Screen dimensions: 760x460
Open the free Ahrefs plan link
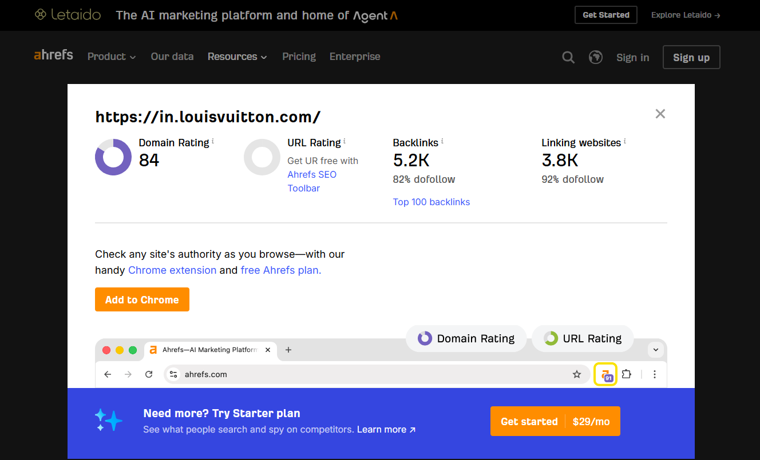pos(281,270)
